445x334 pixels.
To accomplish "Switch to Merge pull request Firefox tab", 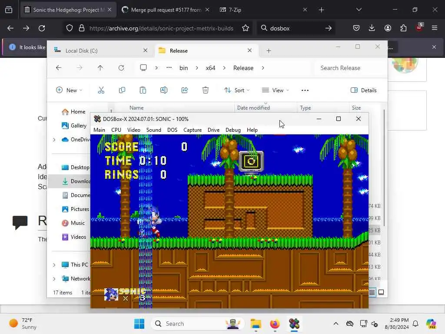I will [166, 10].
